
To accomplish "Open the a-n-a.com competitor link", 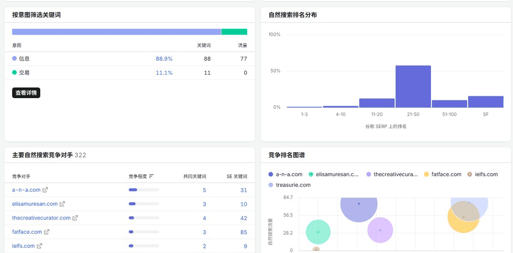I will pos(26,190).
